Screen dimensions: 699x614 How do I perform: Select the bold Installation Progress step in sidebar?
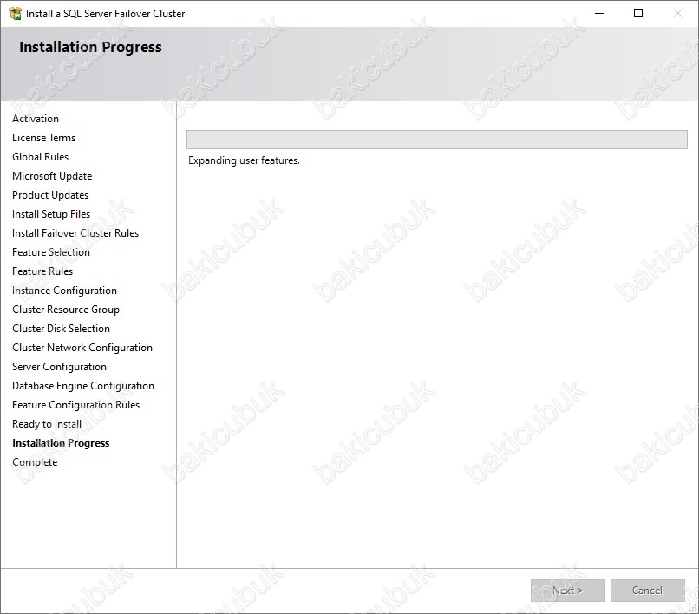click(61, 443)
